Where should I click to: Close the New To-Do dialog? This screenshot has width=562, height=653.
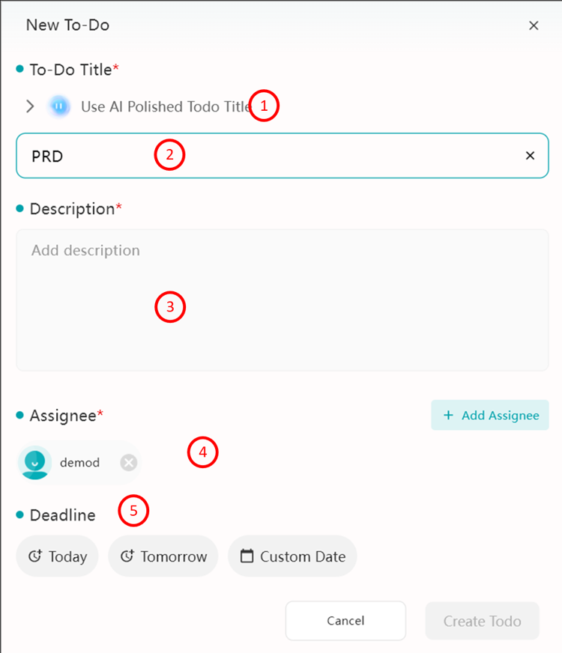[534, 25]
